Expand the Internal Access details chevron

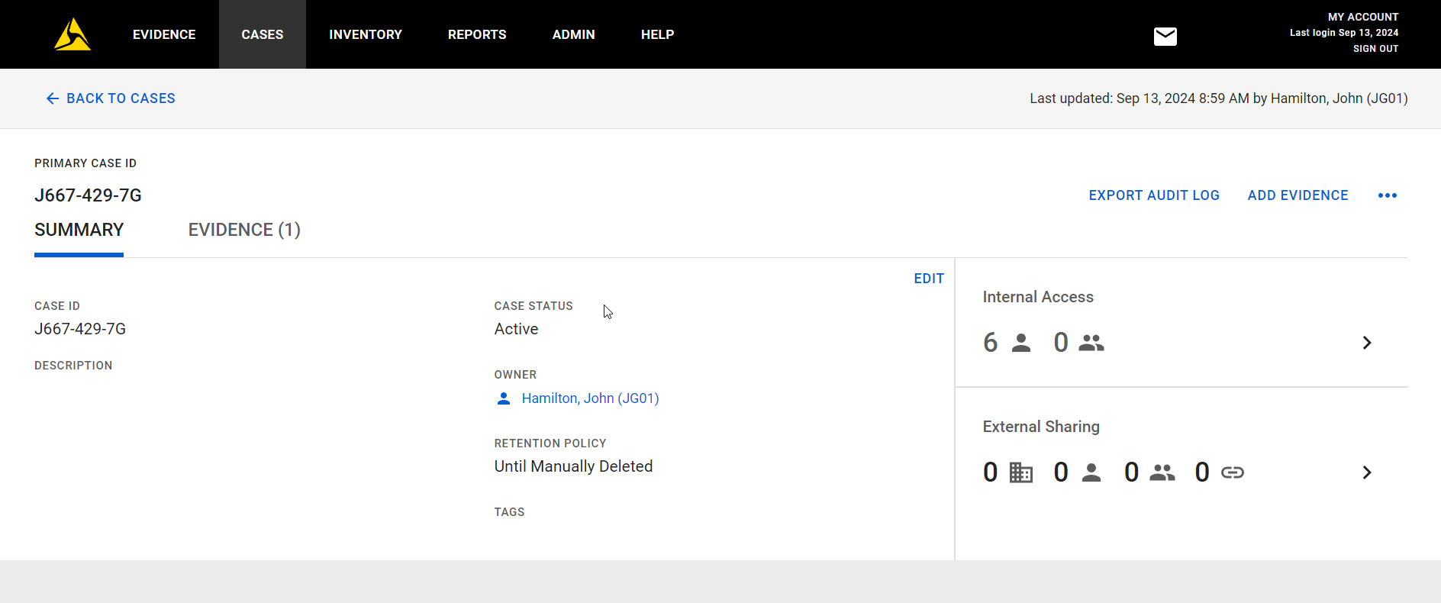1366,343
